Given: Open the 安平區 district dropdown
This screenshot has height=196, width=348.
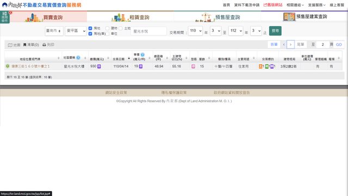Looking at the screenshot, I should (x=76, y=31).
